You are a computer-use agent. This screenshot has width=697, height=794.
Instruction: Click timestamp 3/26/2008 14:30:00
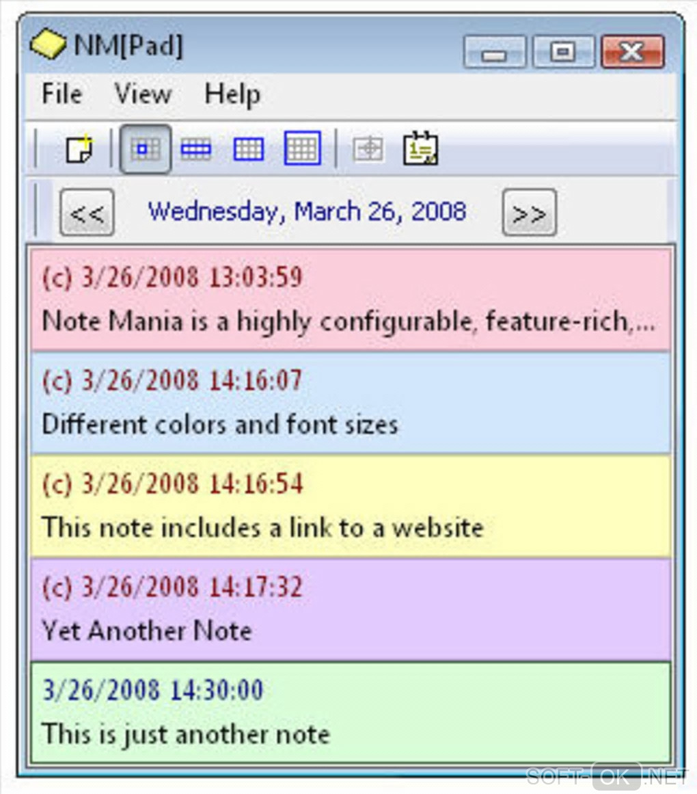[x=153, y=690]
